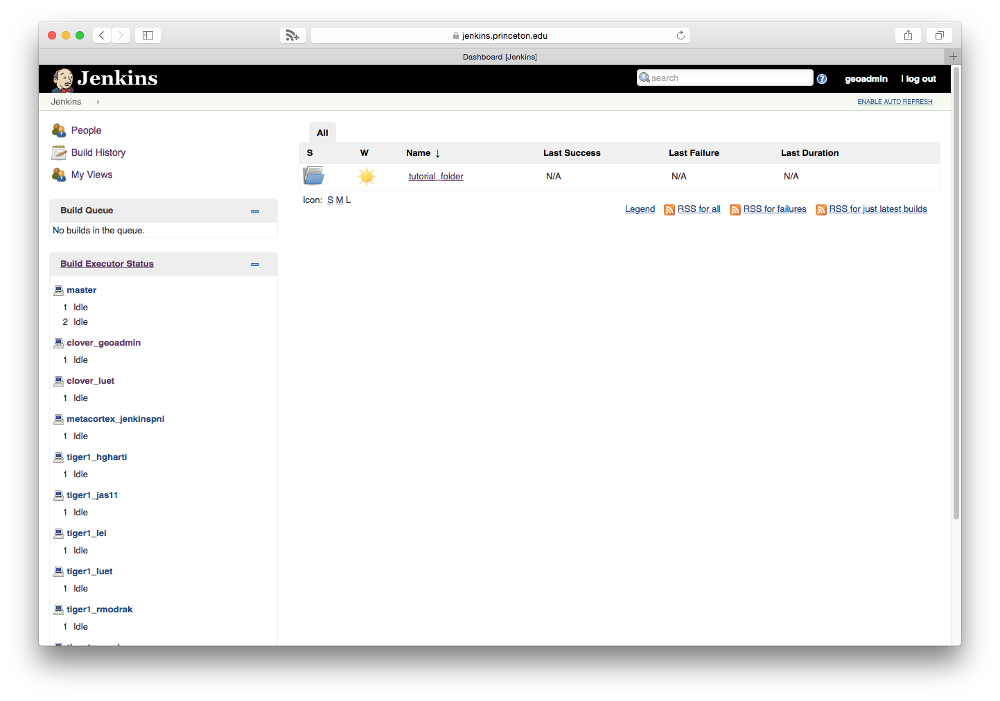
Task: Collapse the Build Queue panel
Action: click(x=255, y=211)
